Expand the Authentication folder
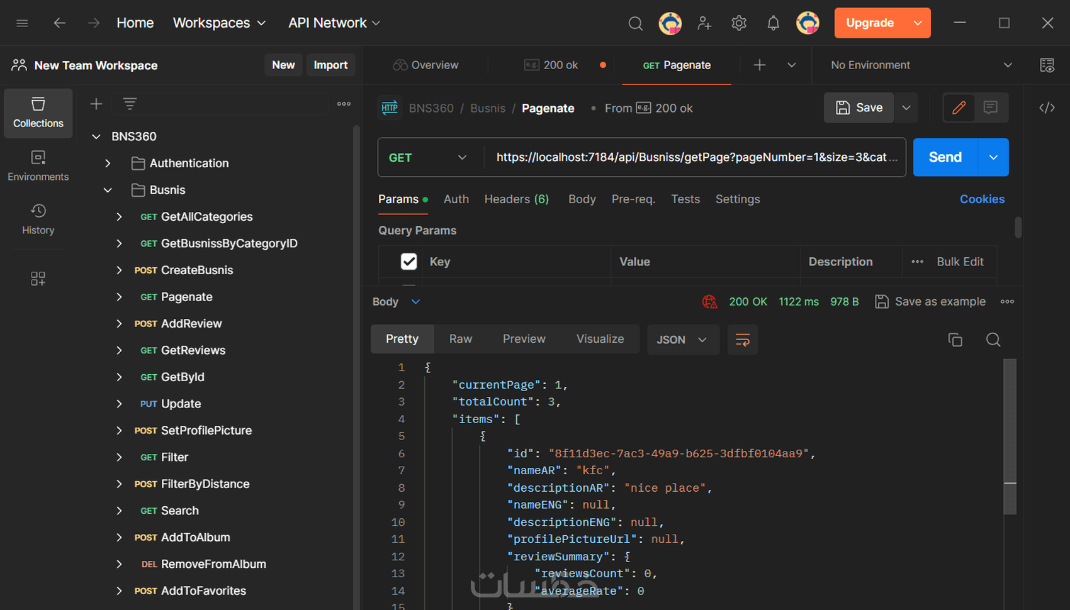The image size is (1070, 610). click(x=107, y=163)
